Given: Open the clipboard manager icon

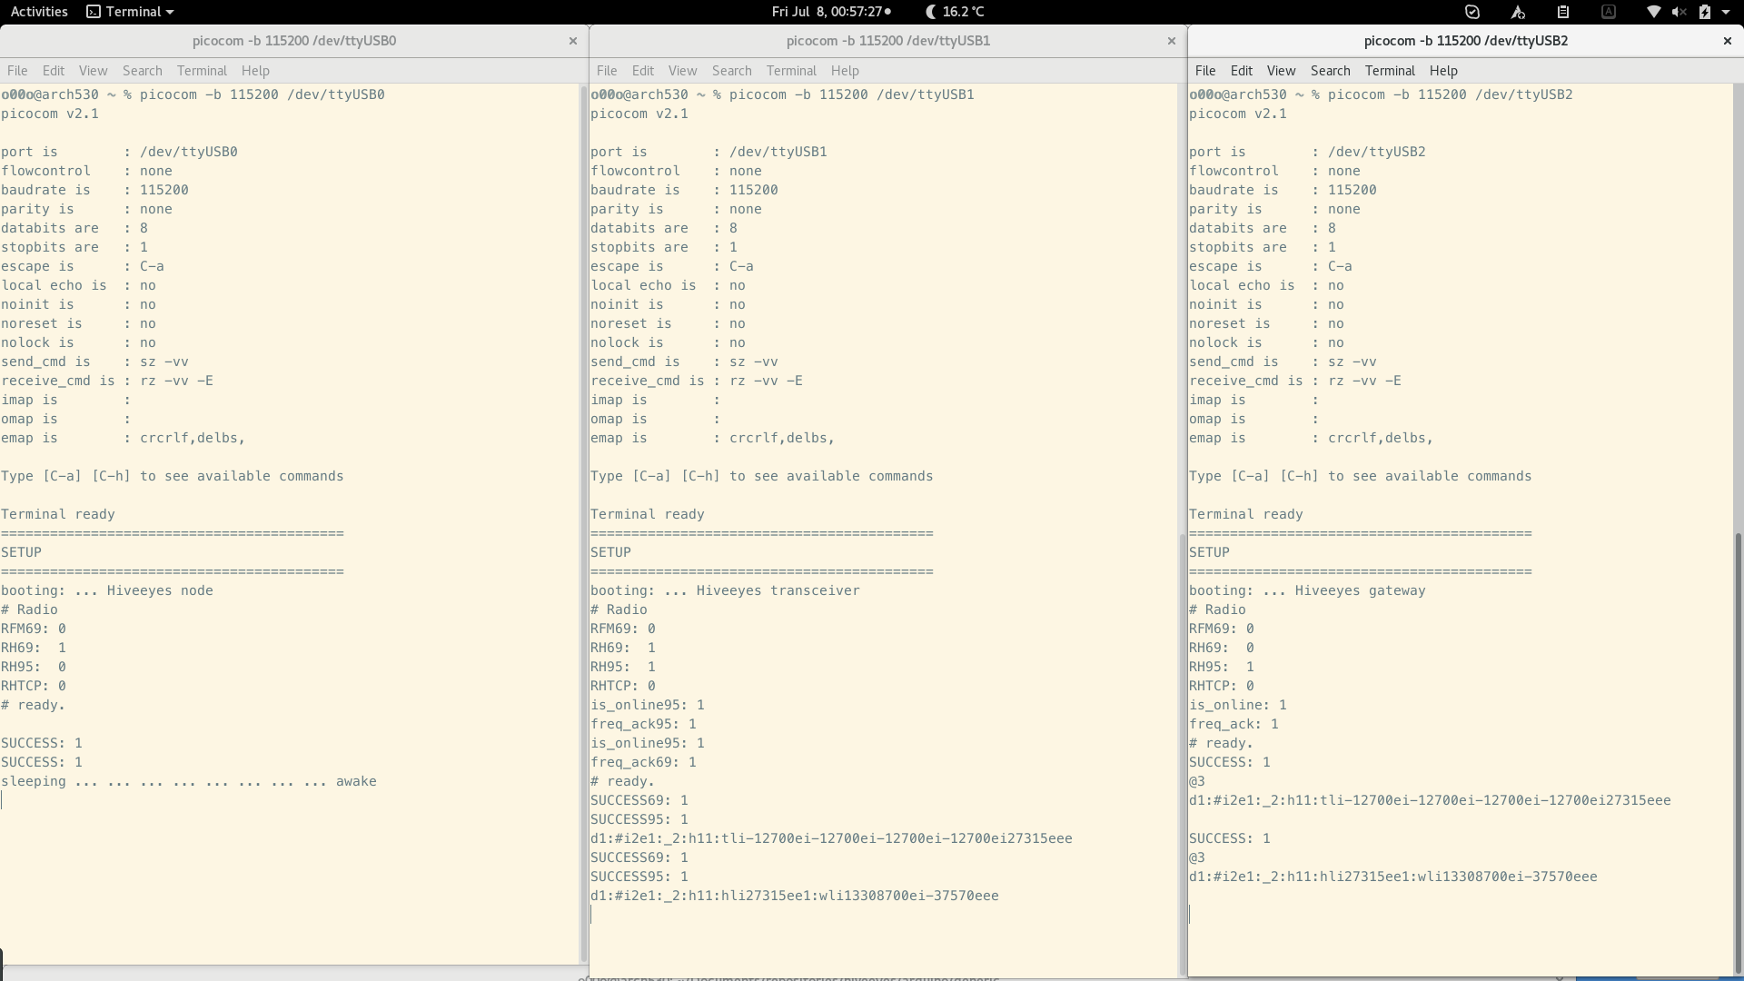Looking at the screenshot, I should [1562, 12].
